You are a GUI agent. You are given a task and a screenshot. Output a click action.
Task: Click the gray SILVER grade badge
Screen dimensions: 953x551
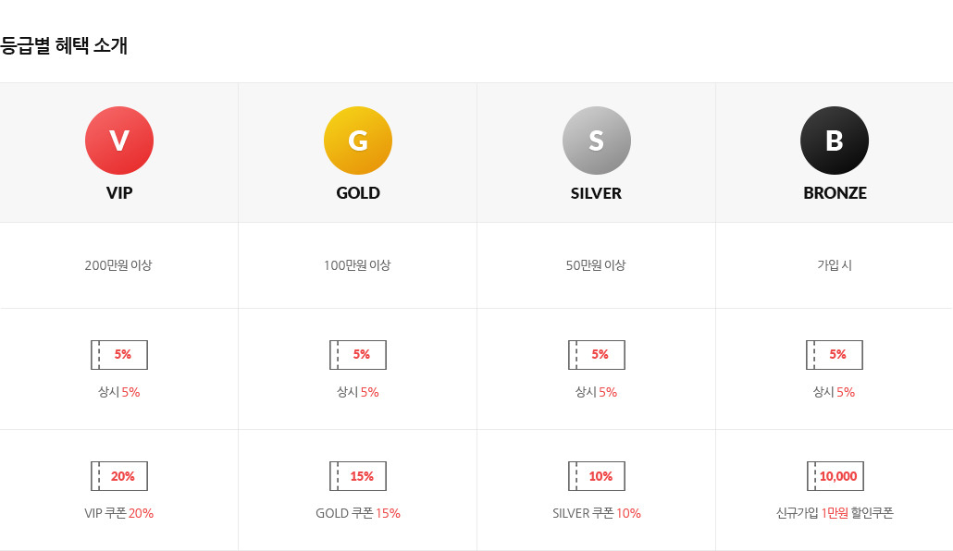point(596,141)
